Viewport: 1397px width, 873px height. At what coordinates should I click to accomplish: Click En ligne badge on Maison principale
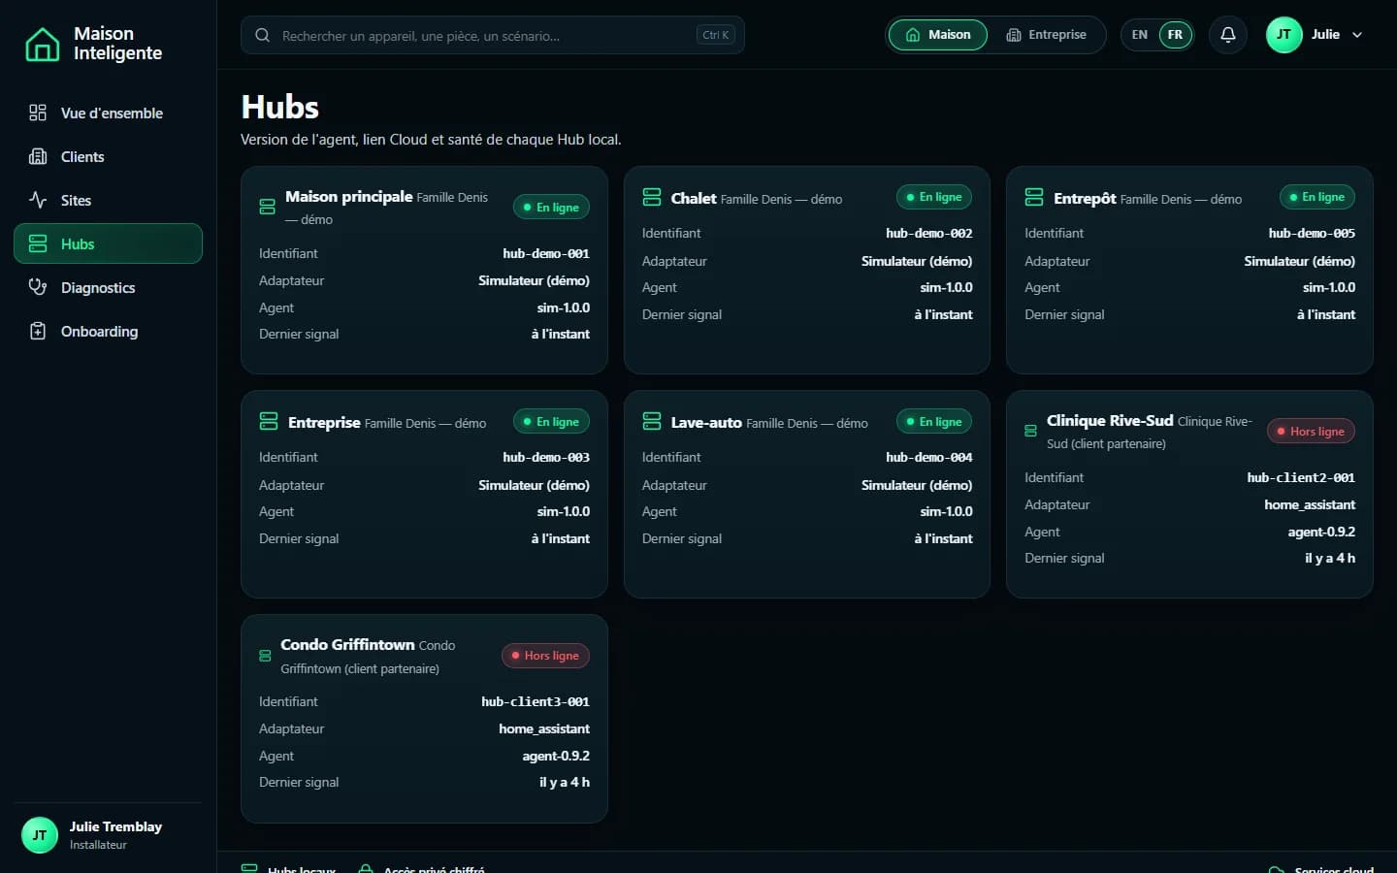pyautogui.click(x=551, y=208)
